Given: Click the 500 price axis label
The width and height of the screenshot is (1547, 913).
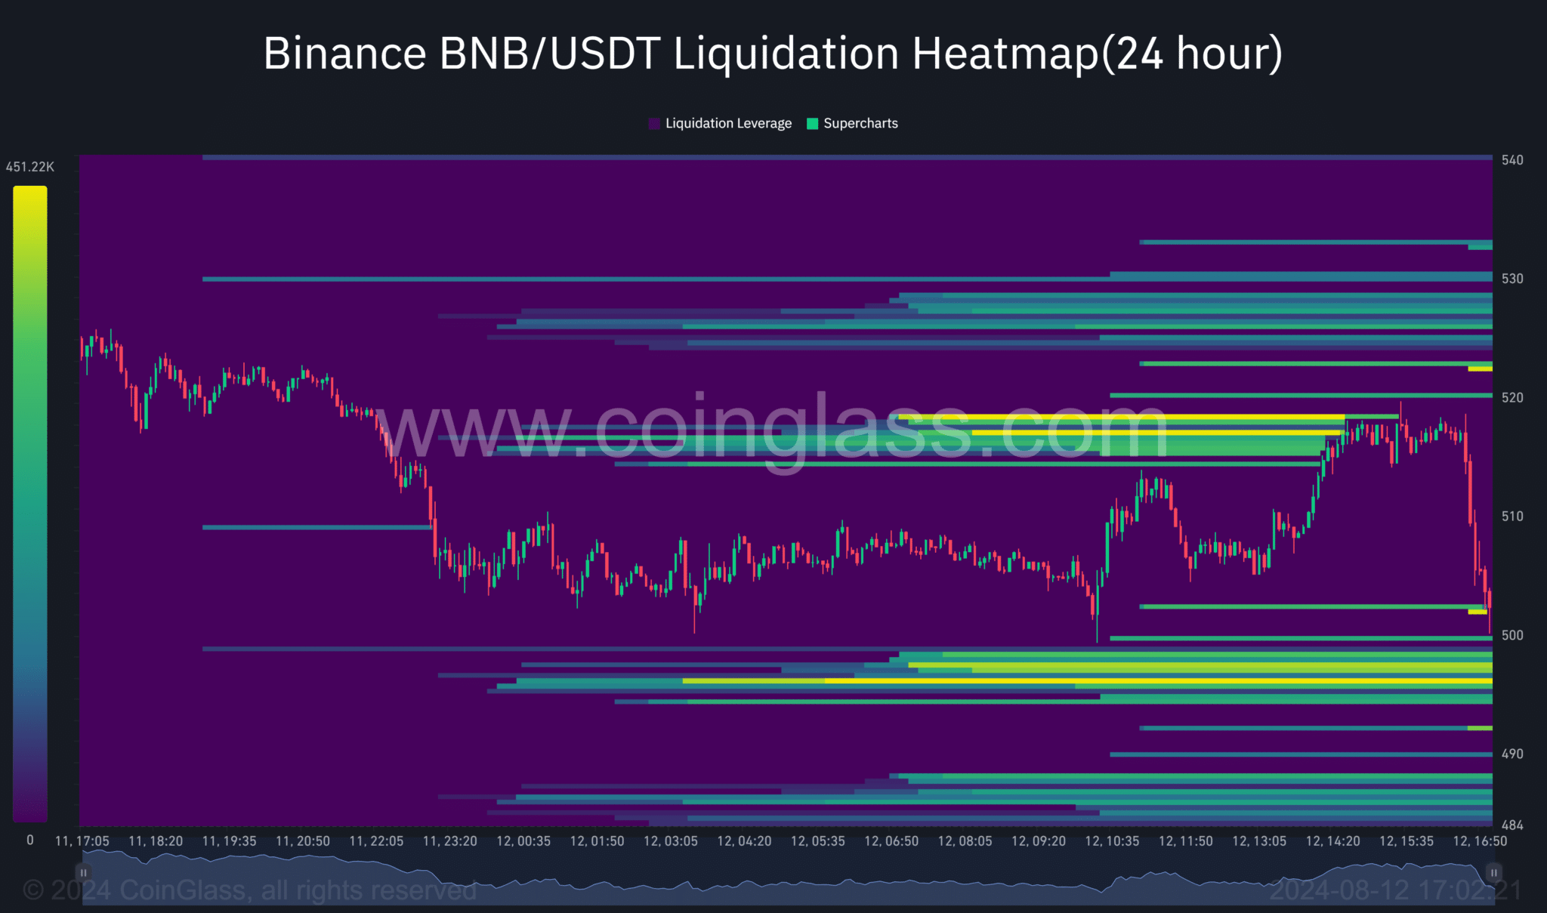Looking at the screenshot, I should 1511,635.
